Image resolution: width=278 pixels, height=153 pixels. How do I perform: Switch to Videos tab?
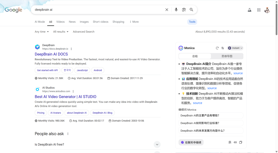pos(60,22)
